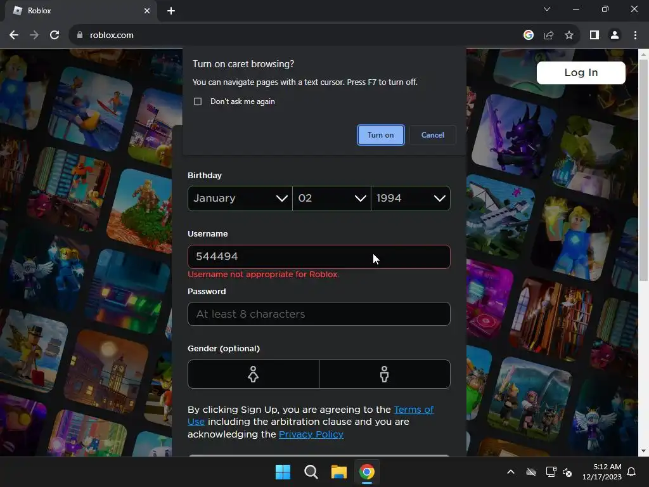Viewport: 649px width, 487px height.
Task: Open the birthday day dropdown
Action: click(x=331, y=198)
